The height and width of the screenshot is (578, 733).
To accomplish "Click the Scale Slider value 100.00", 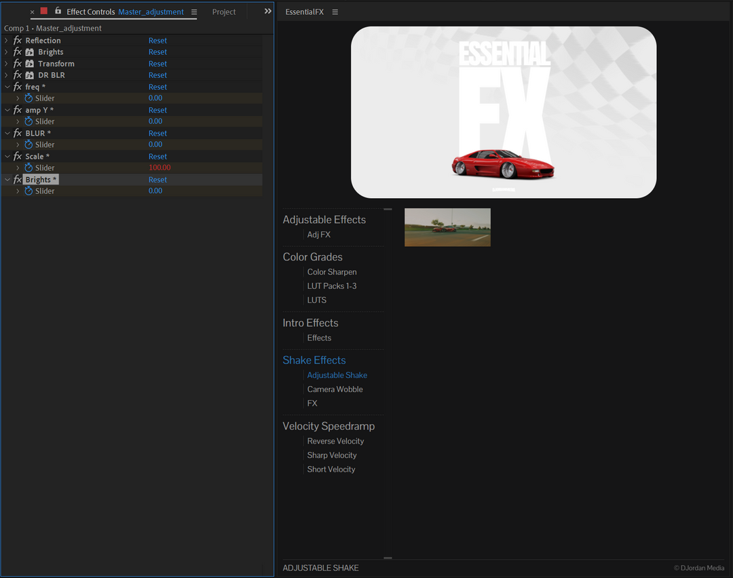I will (159, 168).
